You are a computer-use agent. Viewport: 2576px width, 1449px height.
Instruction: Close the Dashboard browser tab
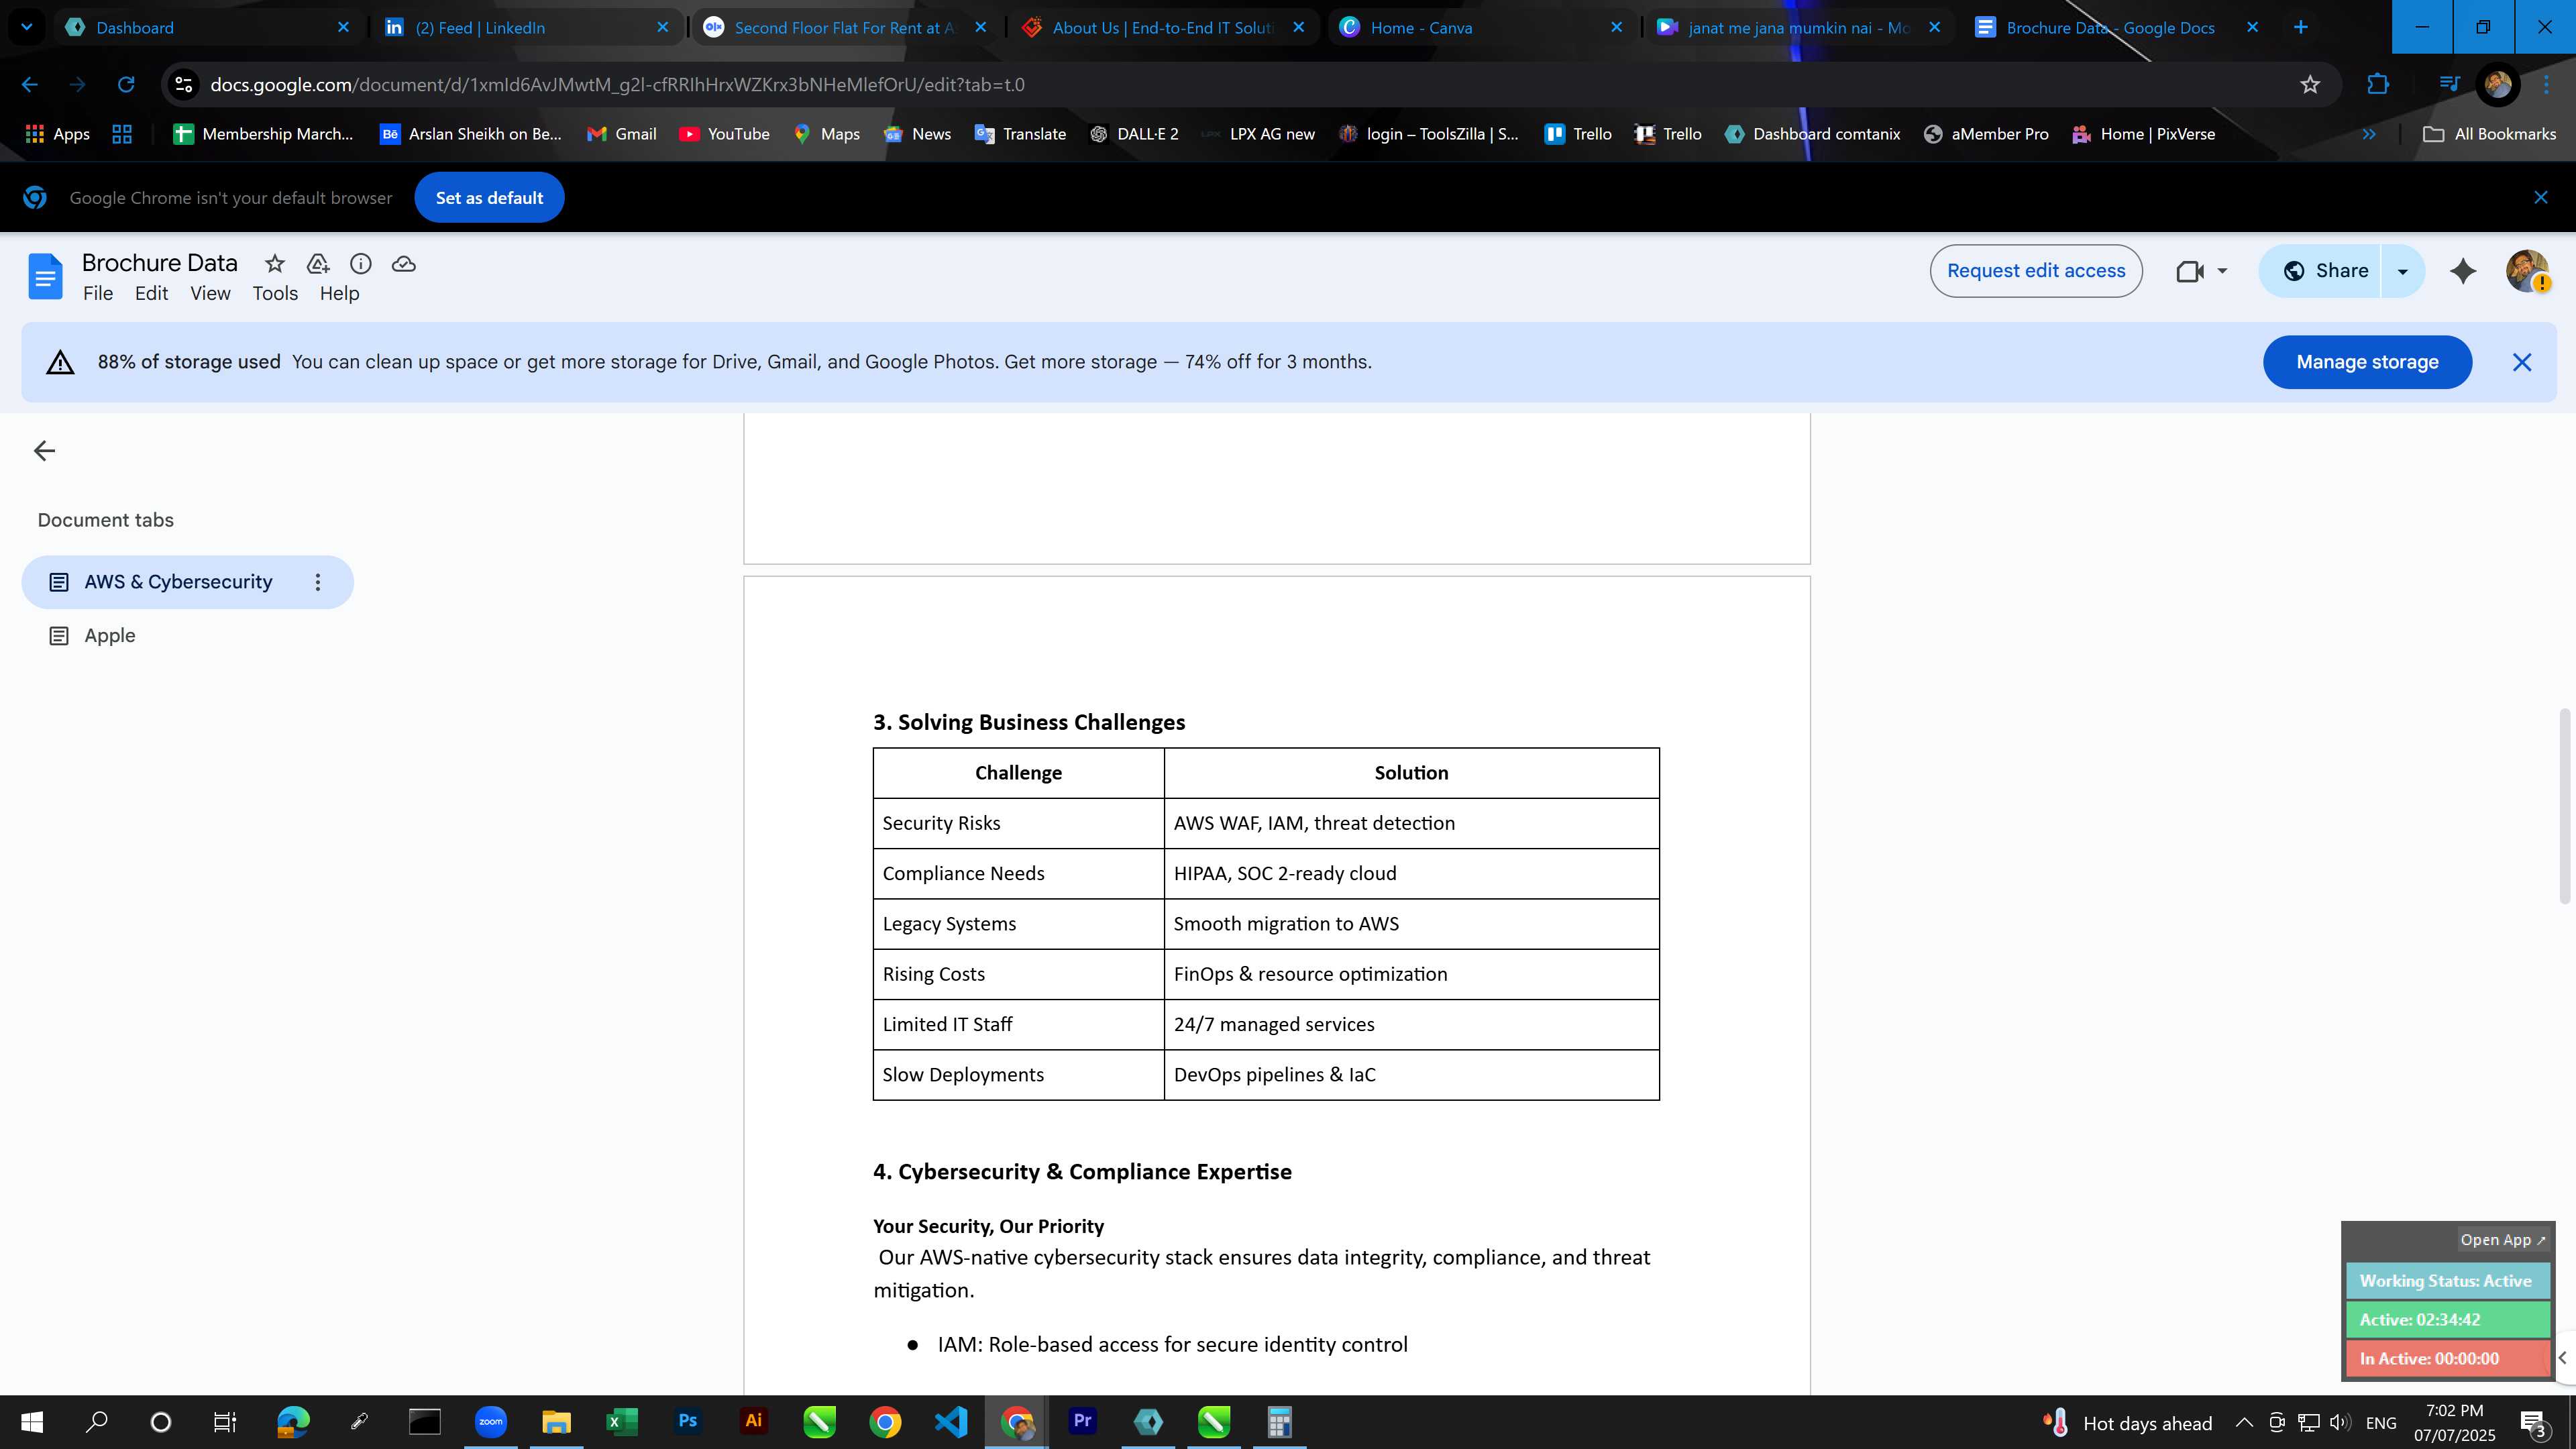point(343,27)
